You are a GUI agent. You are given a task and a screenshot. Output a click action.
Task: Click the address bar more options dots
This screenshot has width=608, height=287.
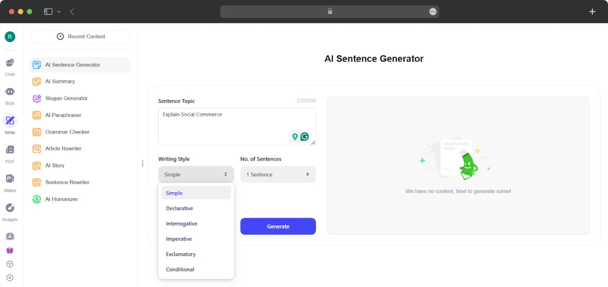(433, 12)
